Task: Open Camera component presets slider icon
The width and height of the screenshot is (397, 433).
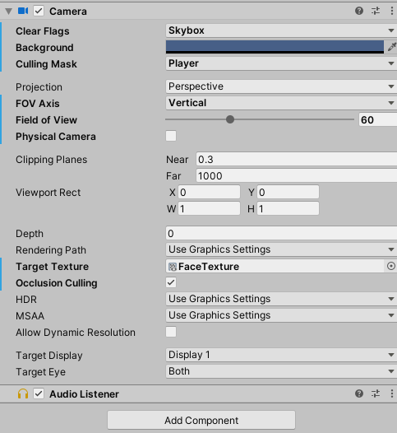Action: (376, 11)
